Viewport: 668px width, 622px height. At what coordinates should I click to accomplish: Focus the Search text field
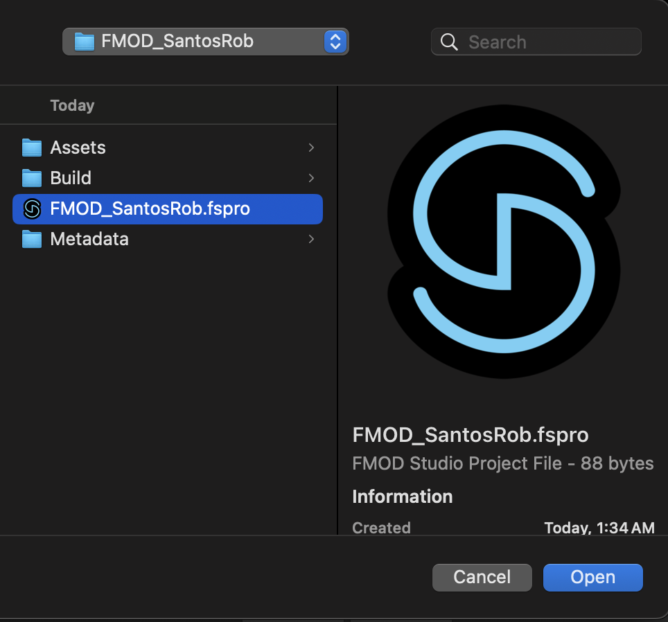[x=547, y=42]
